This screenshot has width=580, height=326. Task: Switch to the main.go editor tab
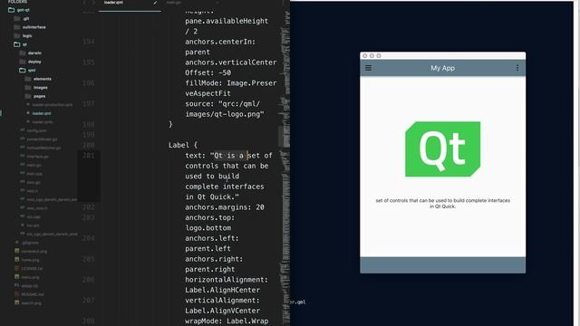click(173, 3)
